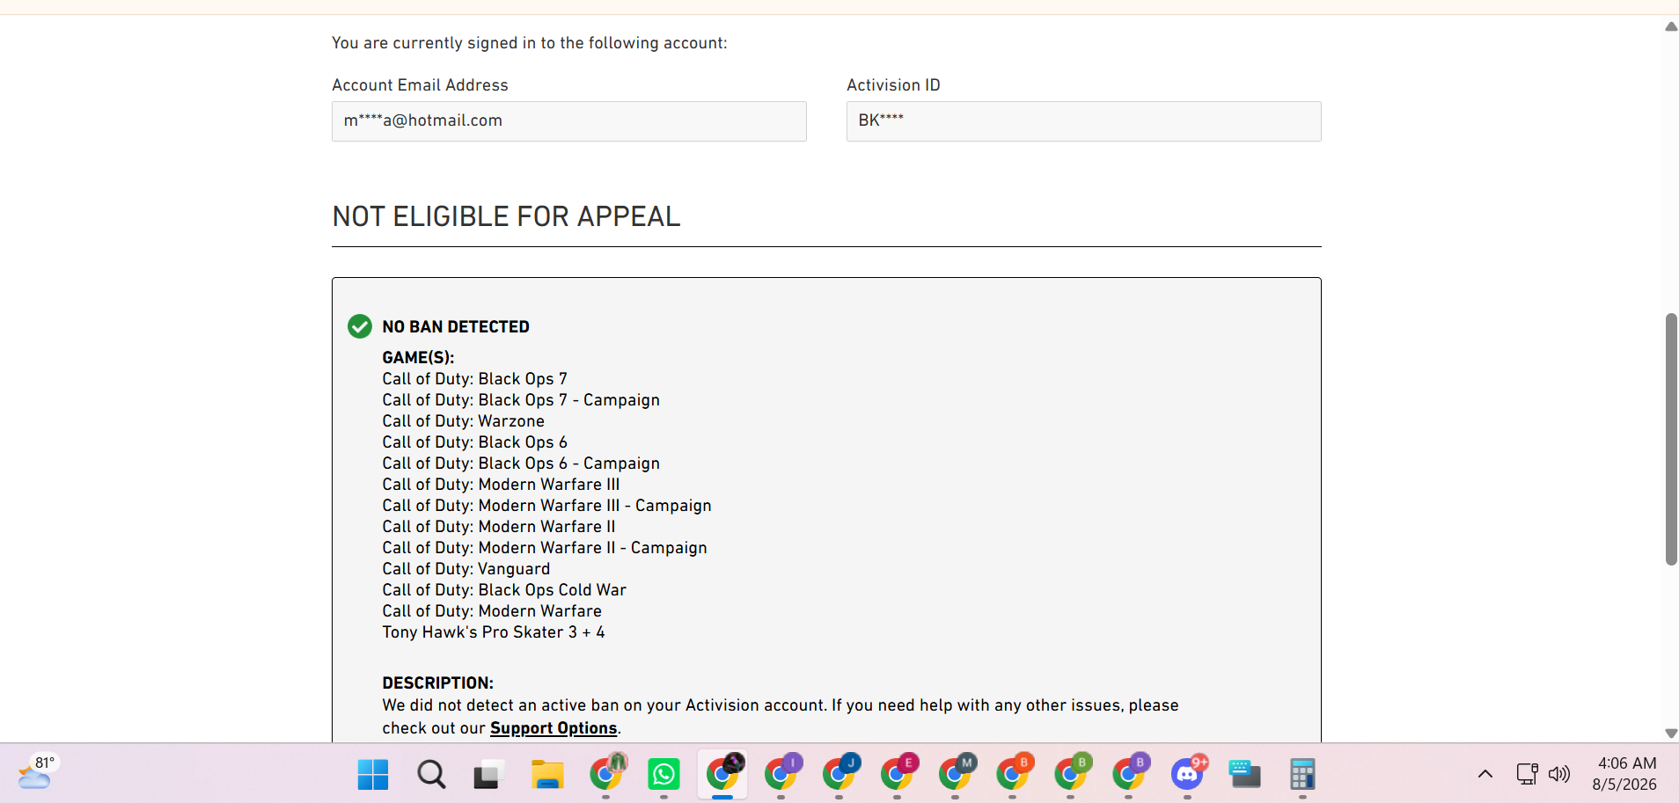This screenshot has height=803, width=1679.
Task: Launch File Explorer from the taskbar
Action: pyautogui.click(x=547, y=775)
